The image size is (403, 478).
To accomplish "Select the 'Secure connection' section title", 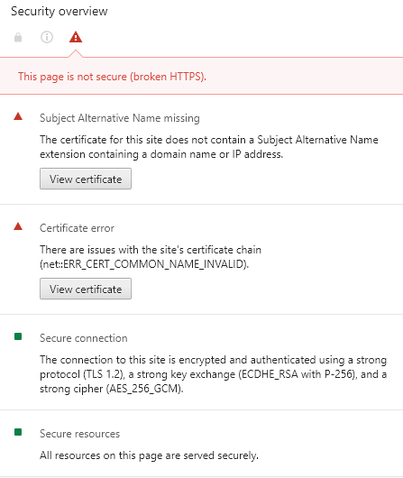I will point(84,338).
